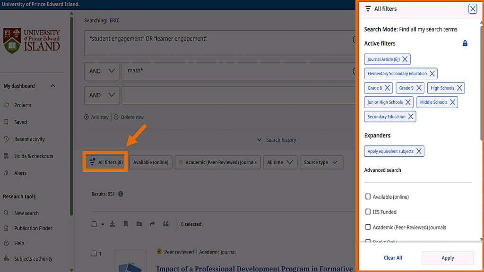
Task: Click the math* search term field
Action: pyautogui.click(x=236, y=71)
